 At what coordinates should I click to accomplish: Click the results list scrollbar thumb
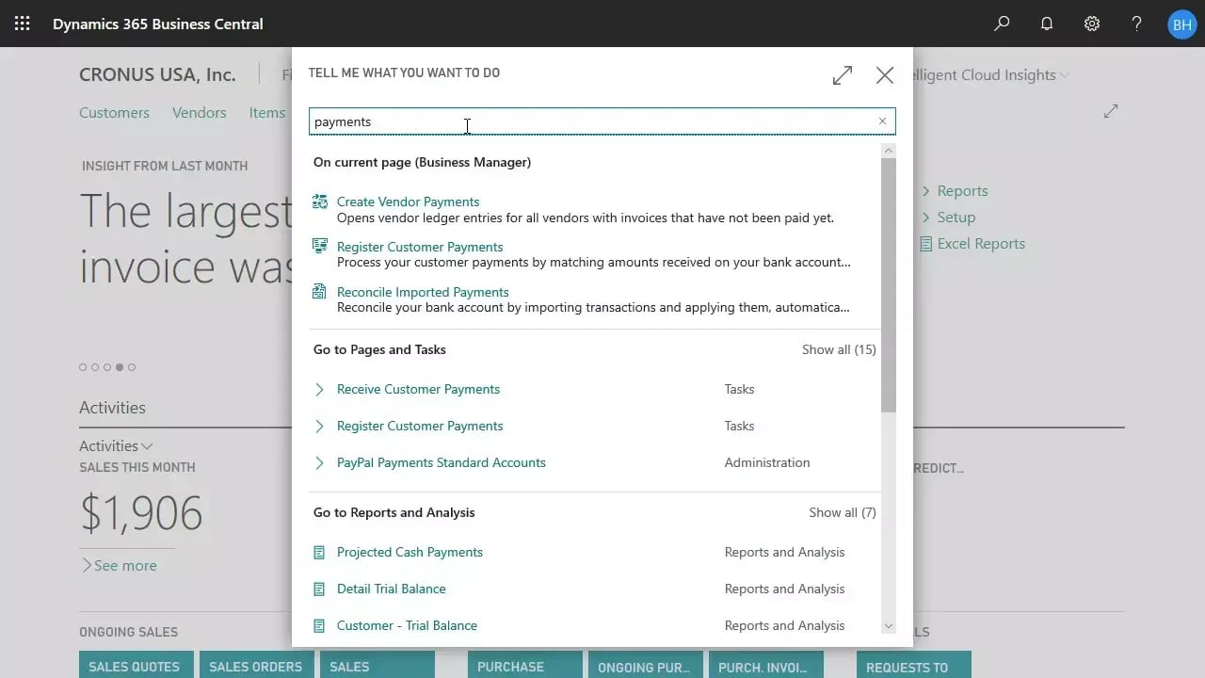coord(889,284)
